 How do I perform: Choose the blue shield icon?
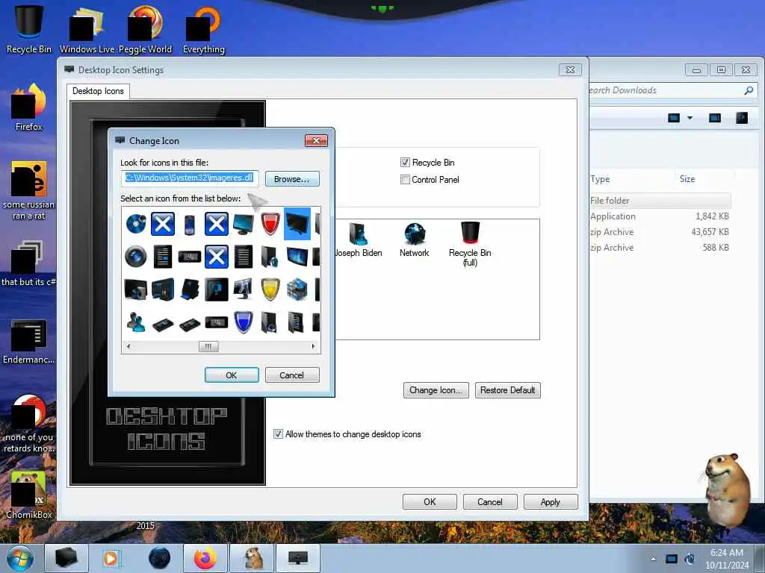coord(244,322)
